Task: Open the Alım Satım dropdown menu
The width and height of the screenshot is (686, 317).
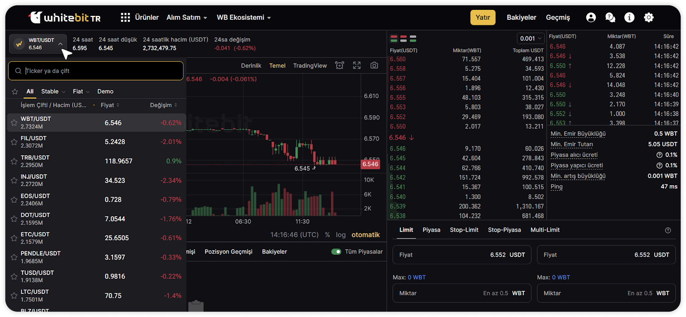Action: (187, 18)
